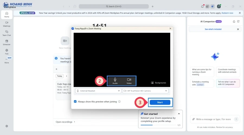The image size is (244, 135).
Task: Collapse the Get started card
Action: click(x=179, y=114)
